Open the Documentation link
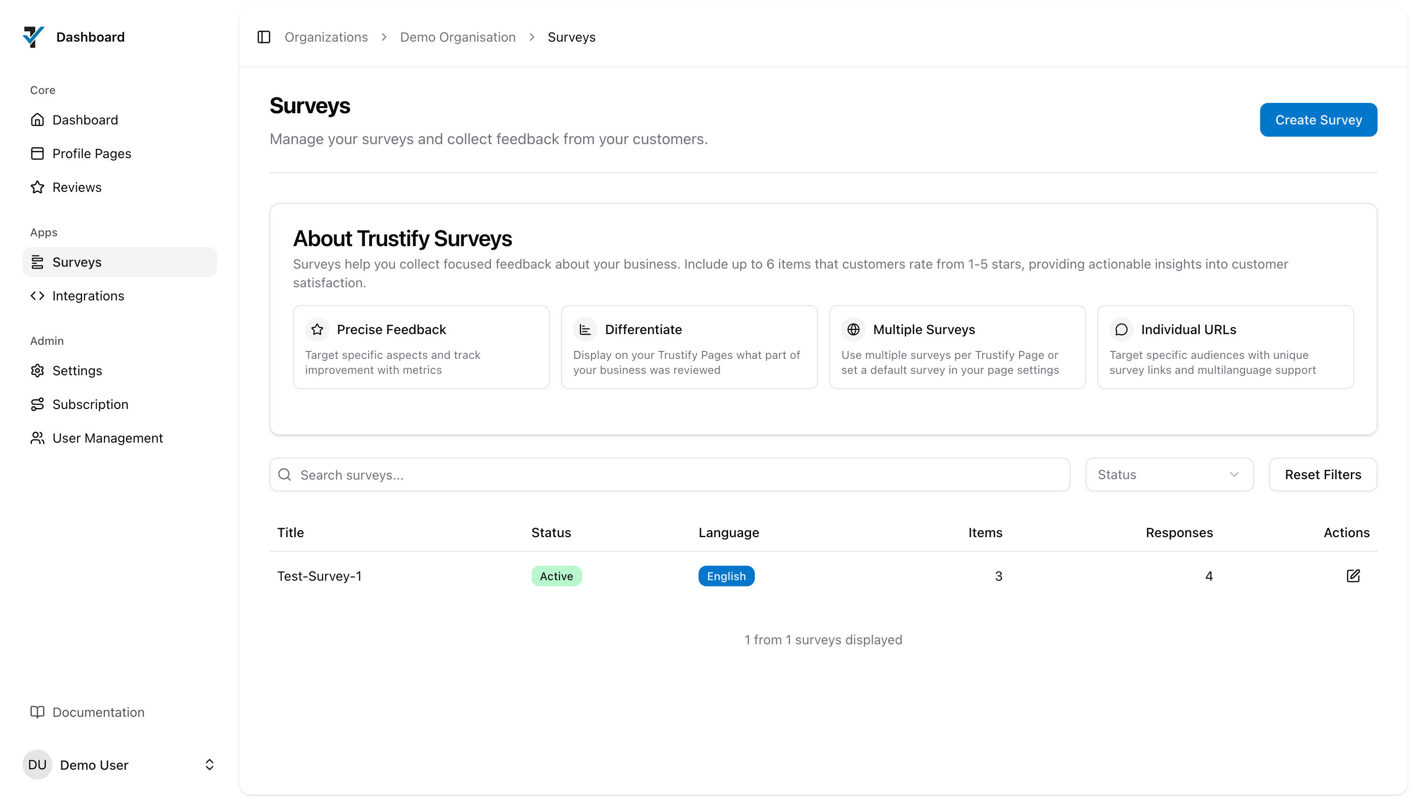 pos(98,712)
